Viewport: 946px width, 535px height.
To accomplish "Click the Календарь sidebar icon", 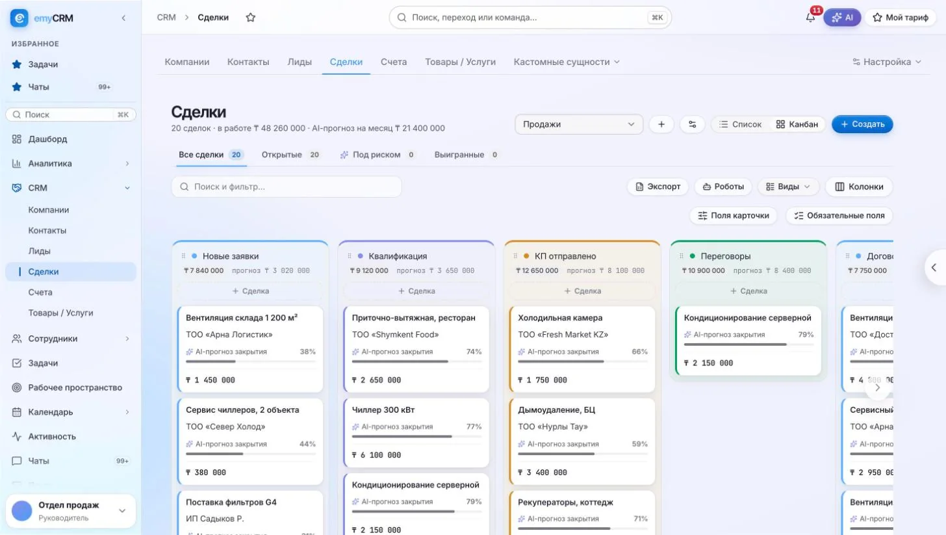I will point(17,412).
